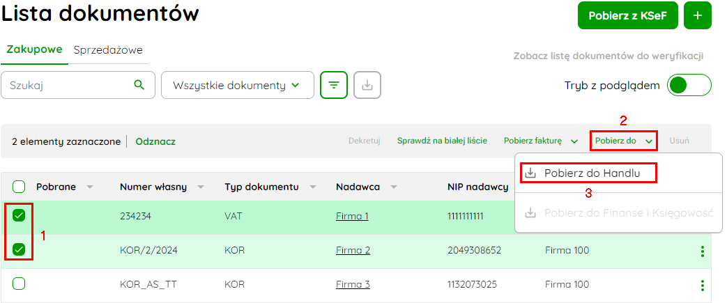
Task: Click the Odznacz link
Action: [x=155, y=142]
